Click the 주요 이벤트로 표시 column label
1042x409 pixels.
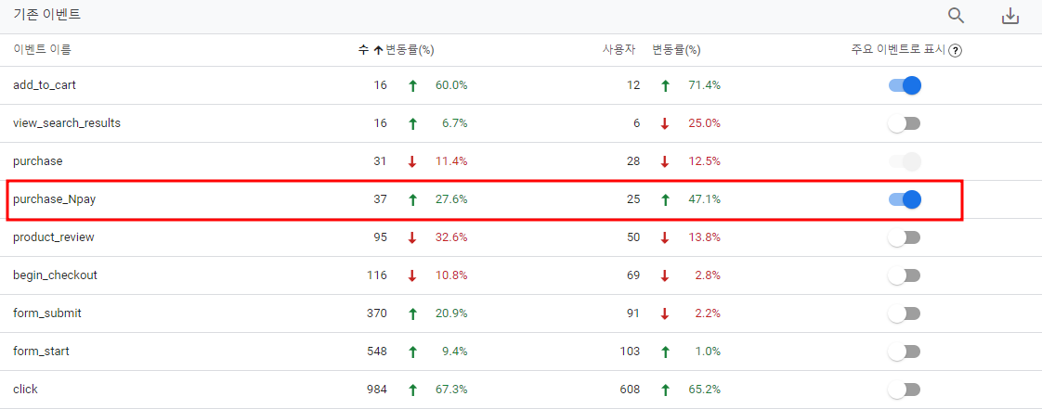click(x=898, y=50)
